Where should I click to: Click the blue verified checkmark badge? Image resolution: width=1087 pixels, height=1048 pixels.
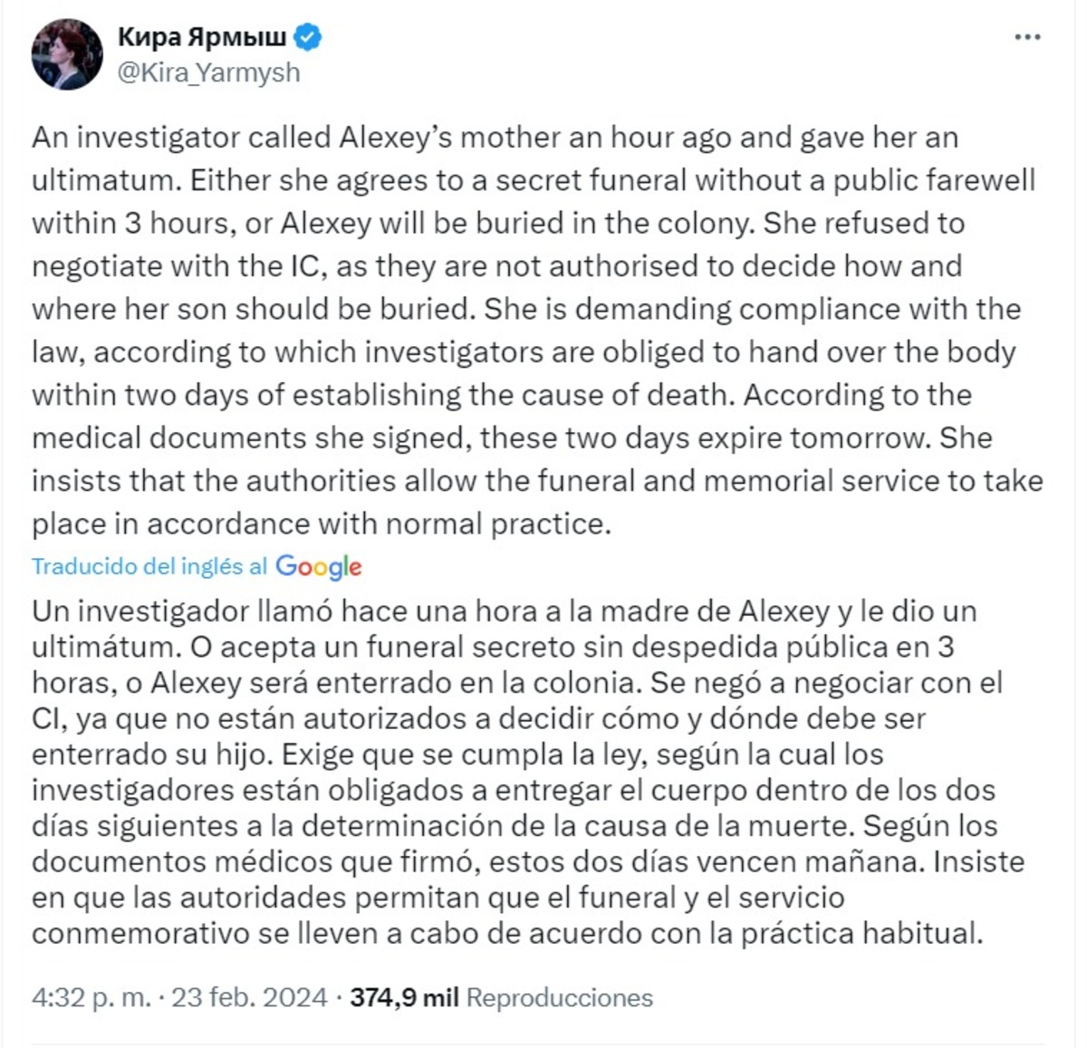309,37
